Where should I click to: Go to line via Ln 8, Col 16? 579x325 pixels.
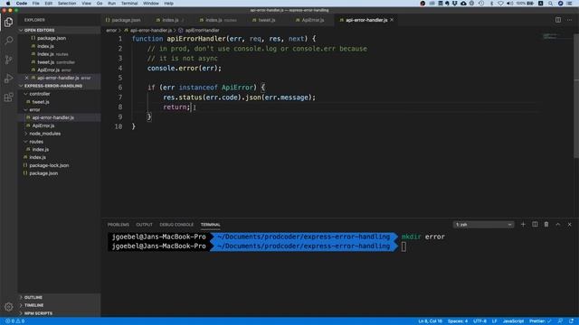(x=430, y=321)
